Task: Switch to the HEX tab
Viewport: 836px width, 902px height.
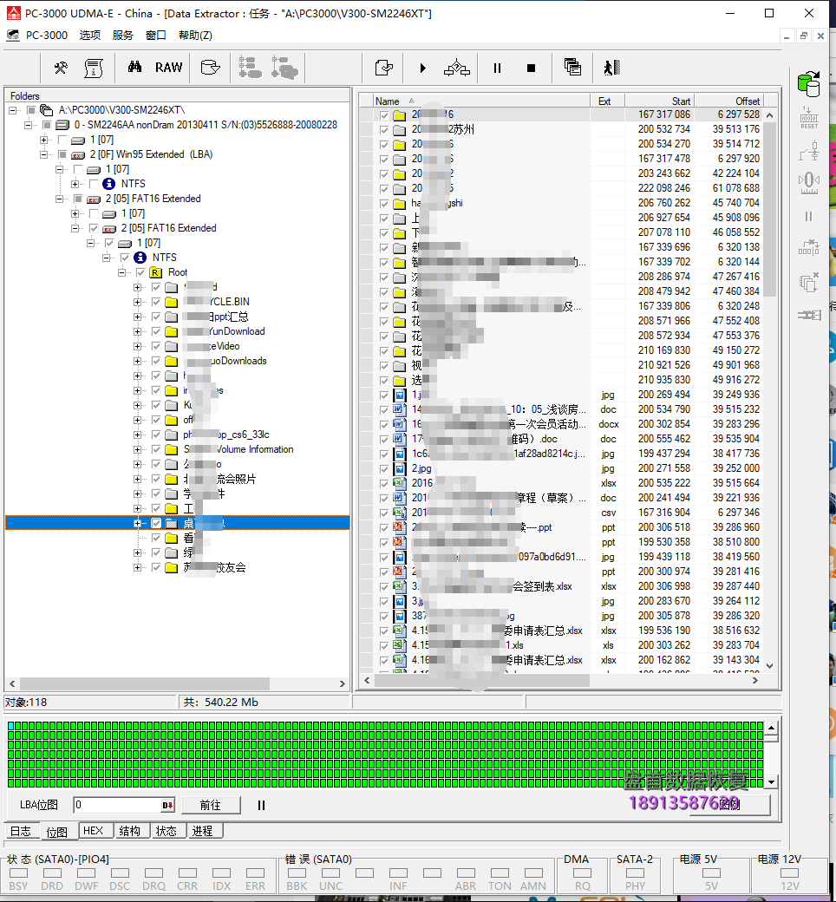Action: pos(93,831)
